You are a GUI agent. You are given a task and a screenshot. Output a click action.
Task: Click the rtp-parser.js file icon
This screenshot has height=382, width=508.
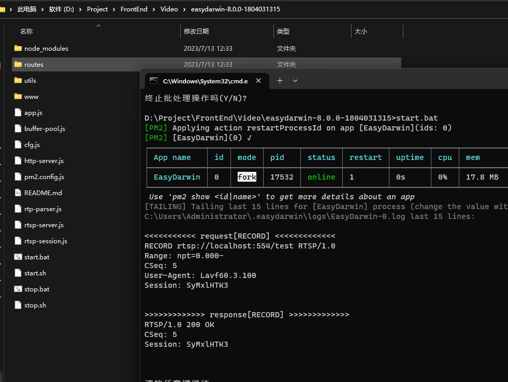(x=18, y=209)
